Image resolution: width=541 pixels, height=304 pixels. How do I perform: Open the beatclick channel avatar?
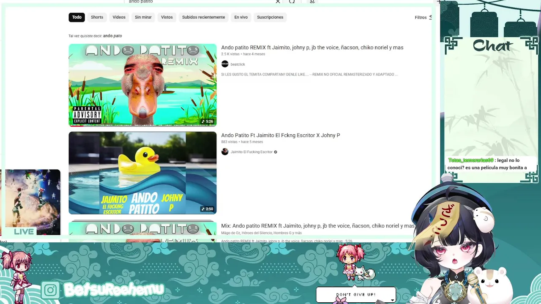coord(225,64)
